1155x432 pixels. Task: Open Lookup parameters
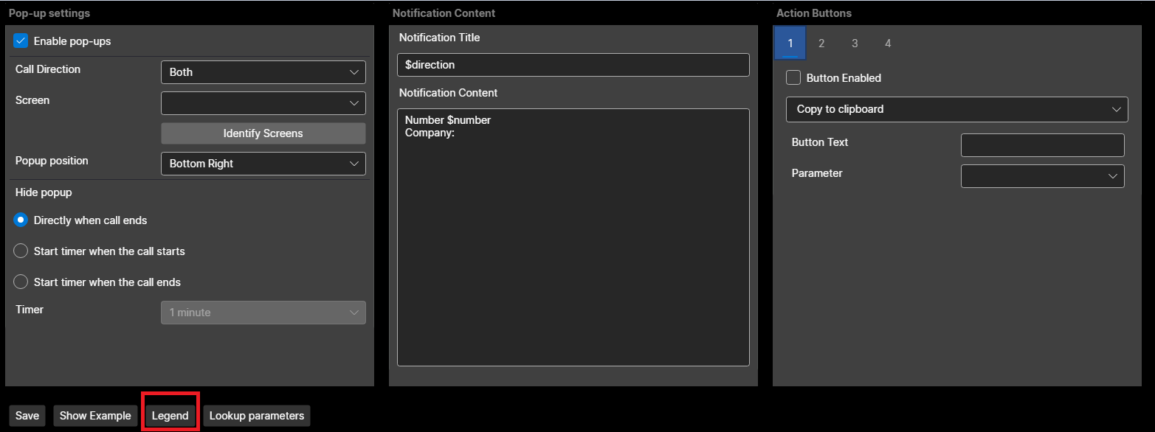click(x=257, y=416)
